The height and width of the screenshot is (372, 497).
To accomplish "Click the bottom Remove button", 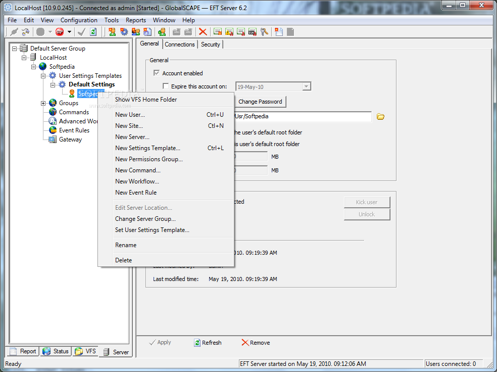I will pyautogui.click(x=256, y=343).
